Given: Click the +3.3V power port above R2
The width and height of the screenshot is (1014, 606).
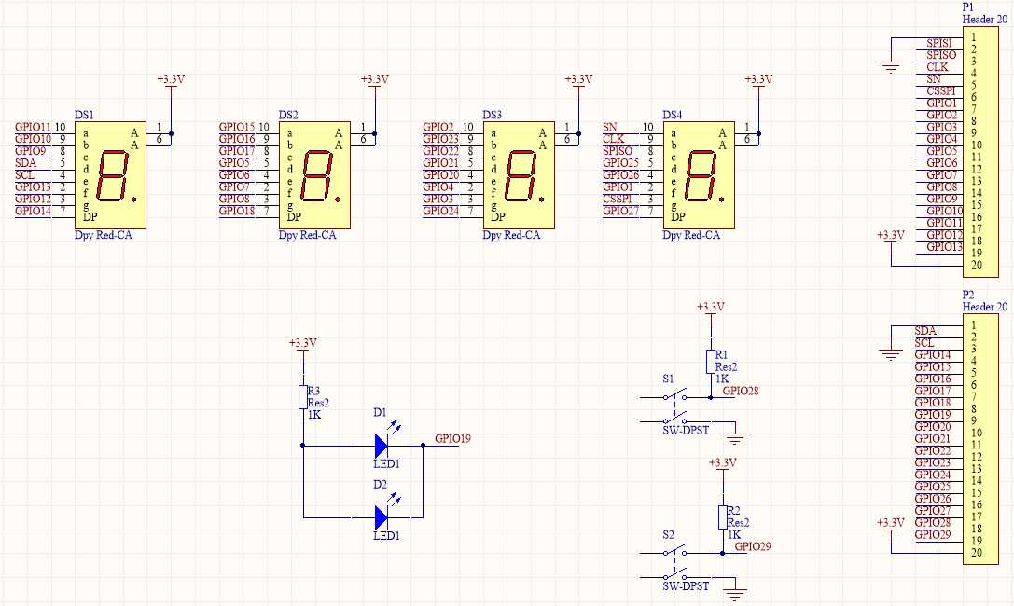Looking at the screenshot, I should [722, 463].
